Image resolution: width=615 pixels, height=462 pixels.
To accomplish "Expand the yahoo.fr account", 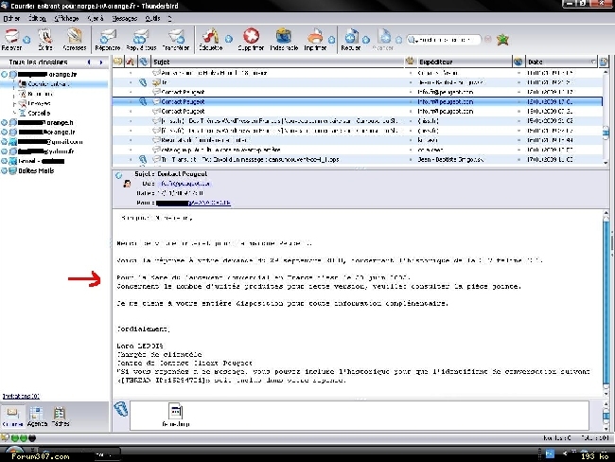I will point(5,151).
